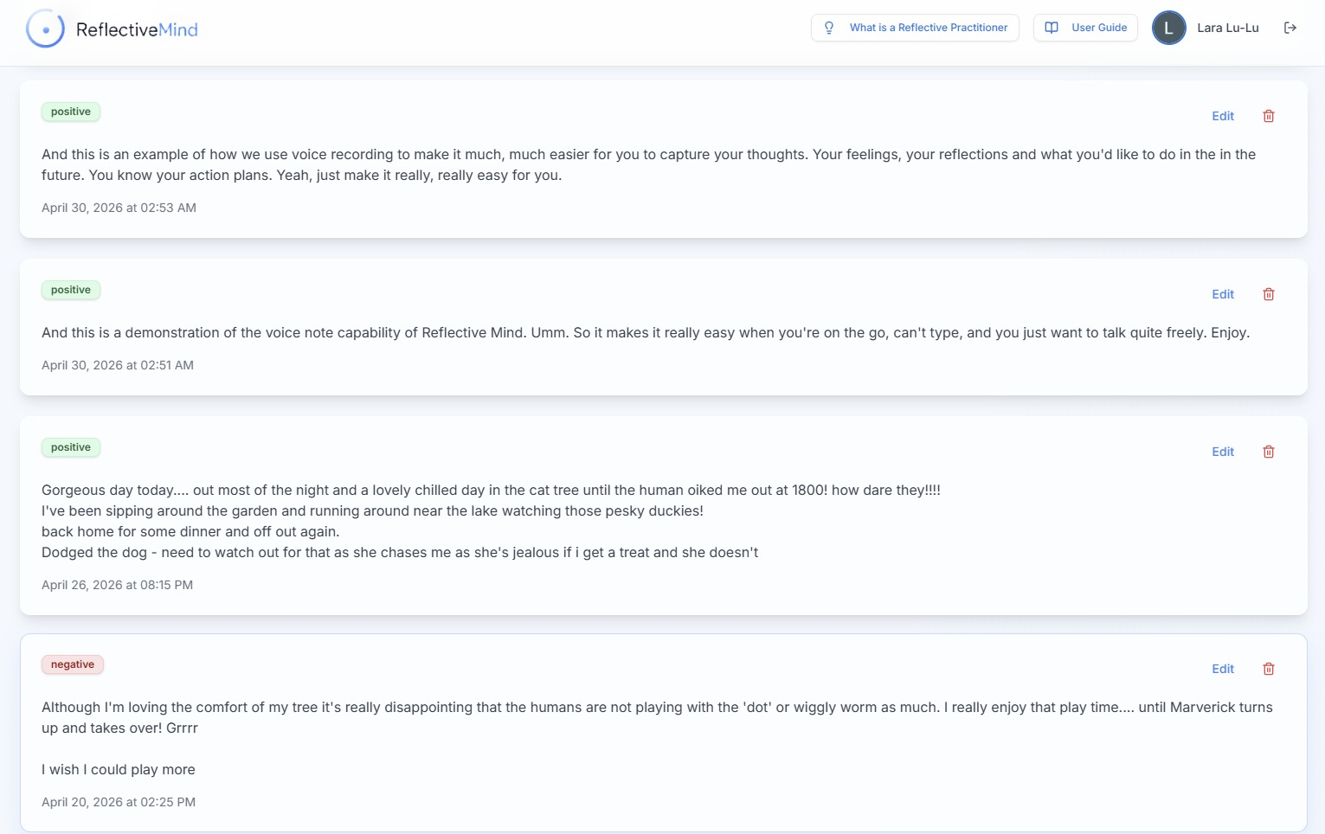Click the ReflectiveMind circular logo icon
1325x834 pixels.
46,29
